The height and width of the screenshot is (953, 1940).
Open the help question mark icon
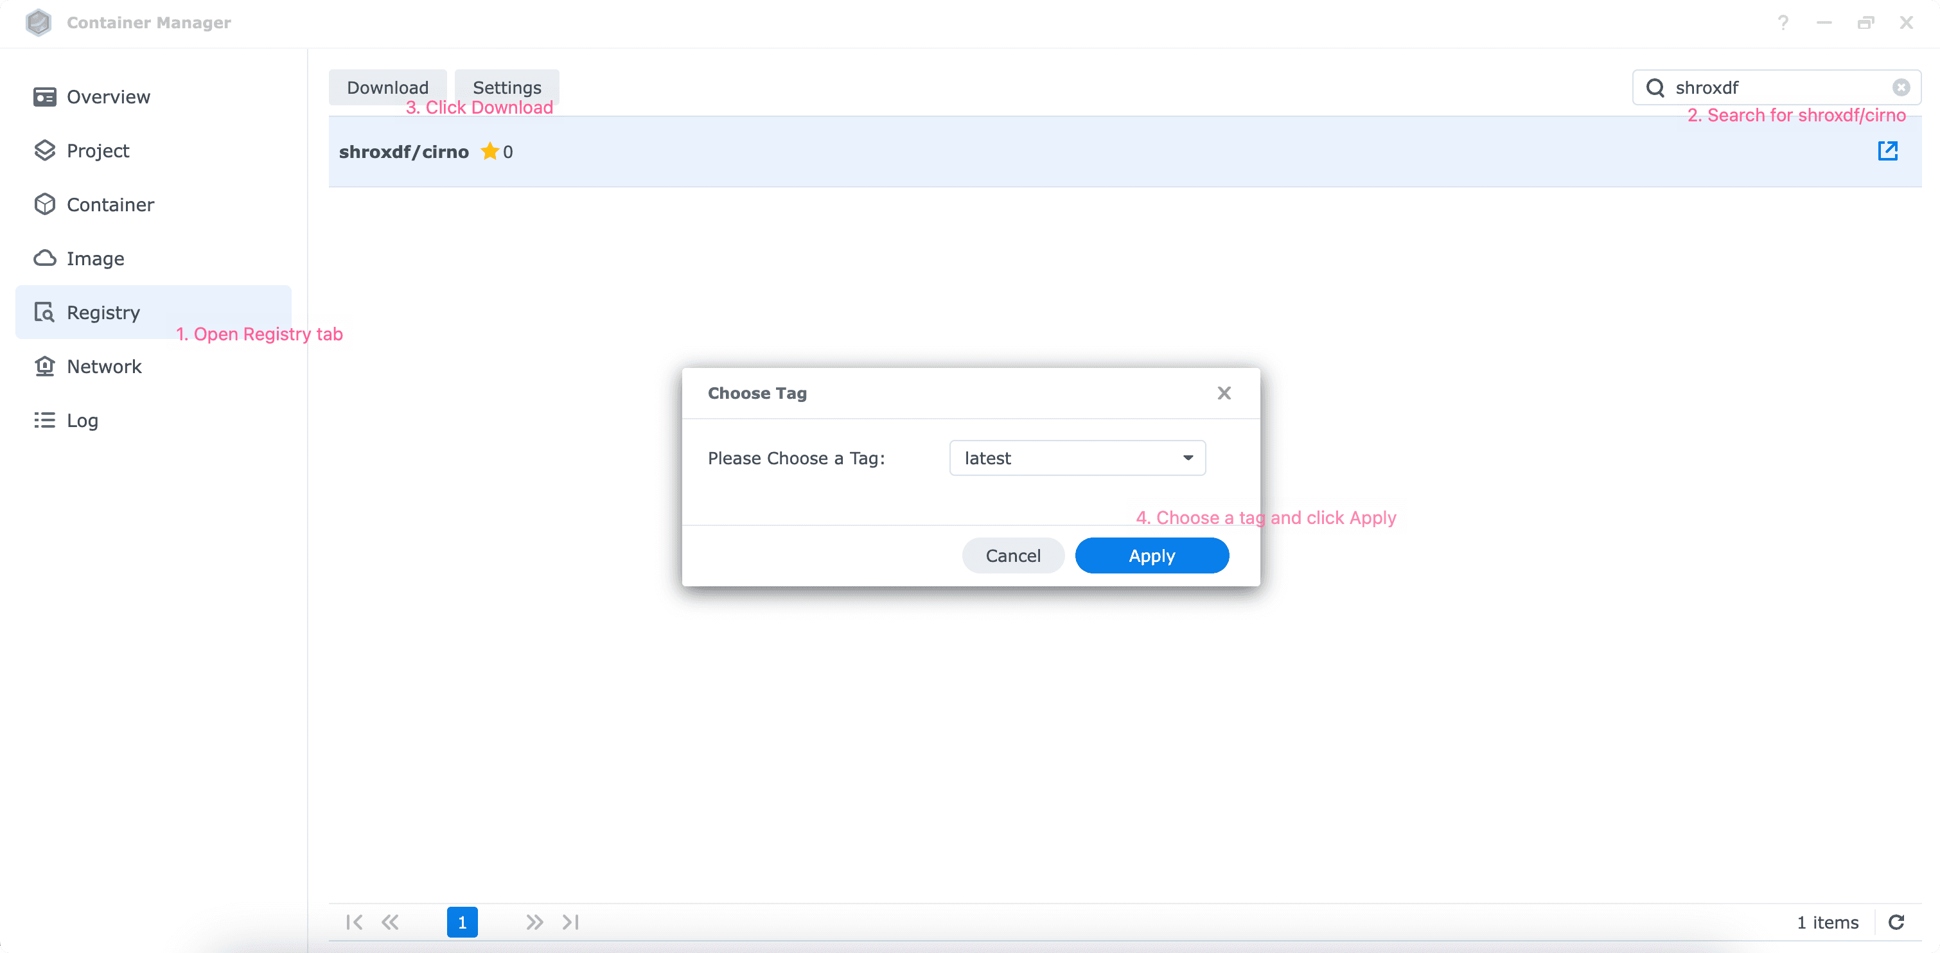(1783, 22)
